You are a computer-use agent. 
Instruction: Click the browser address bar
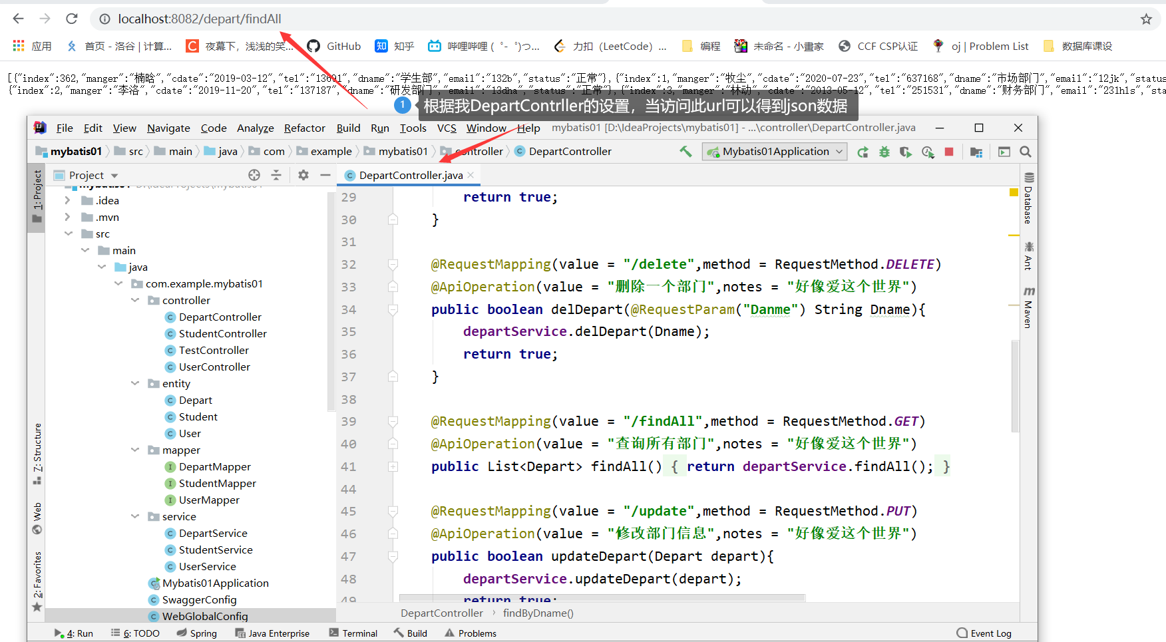200,19
